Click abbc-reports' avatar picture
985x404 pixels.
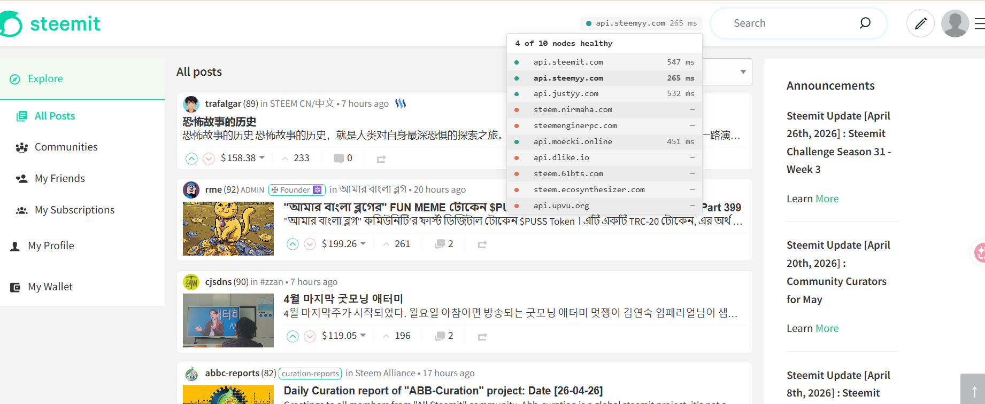[x=191, y=374]
